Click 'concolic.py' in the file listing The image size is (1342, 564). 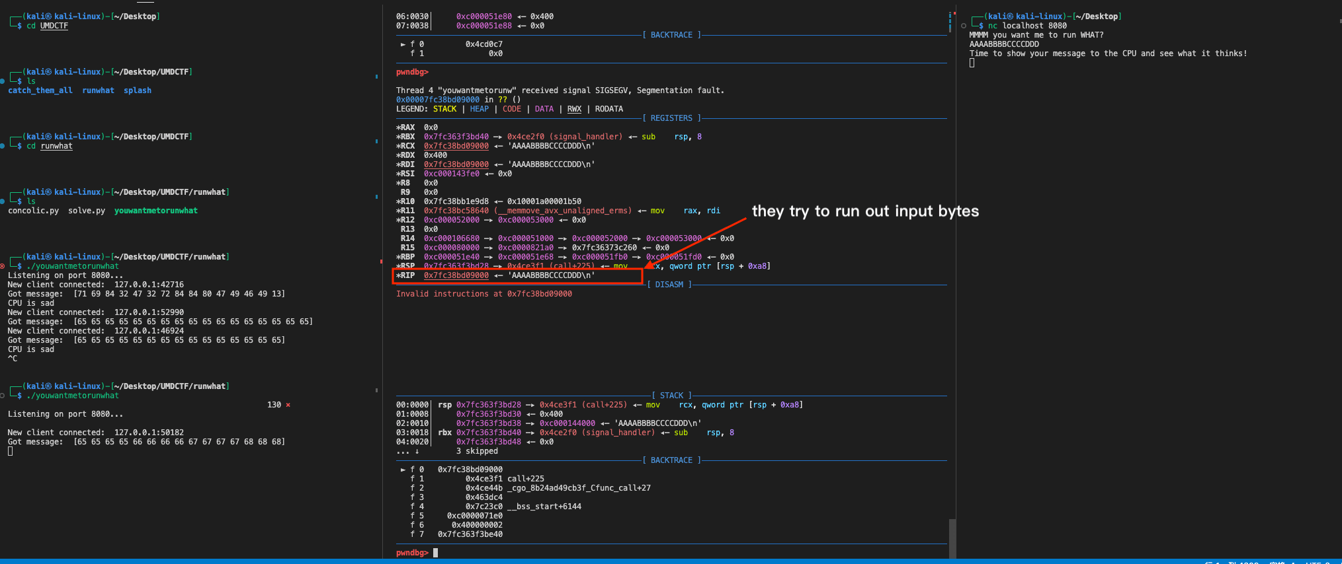(33, 211)
